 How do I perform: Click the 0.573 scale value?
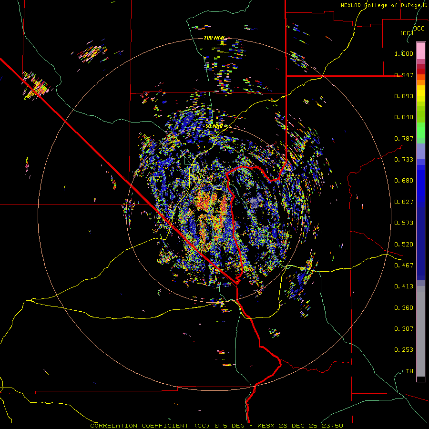click(404, 223)
